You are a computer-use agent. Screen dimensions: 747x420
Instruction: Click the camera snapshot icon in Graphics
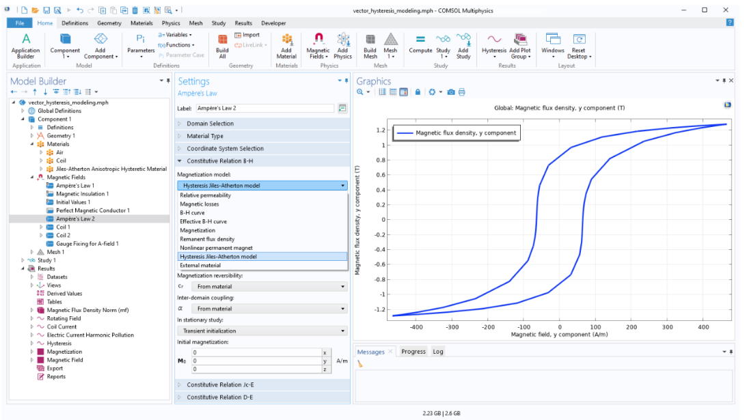450,92
